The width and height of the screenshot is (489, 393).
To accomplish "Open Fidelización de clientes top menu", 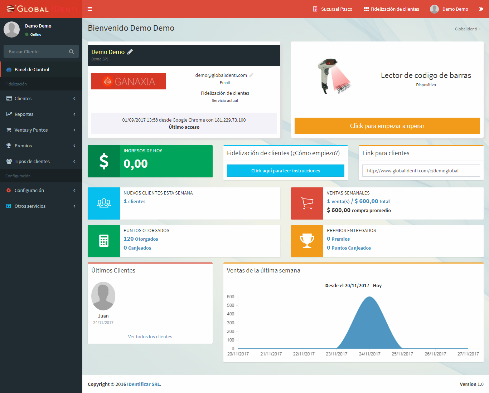I will coord(391,9).
